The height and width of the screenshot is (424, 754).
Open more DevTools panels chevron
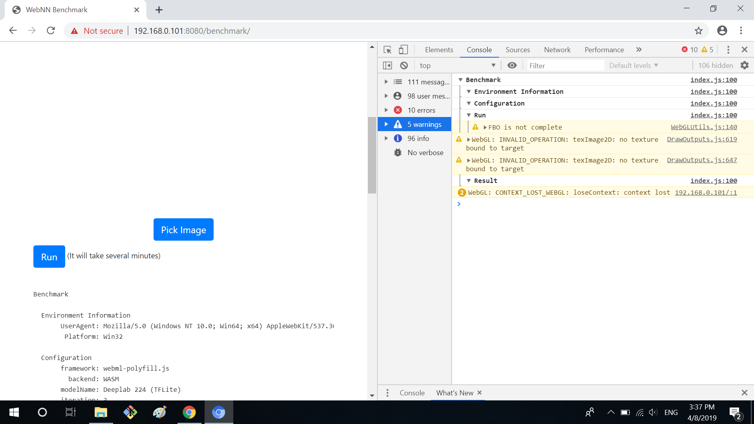click(x=639, y=49)
